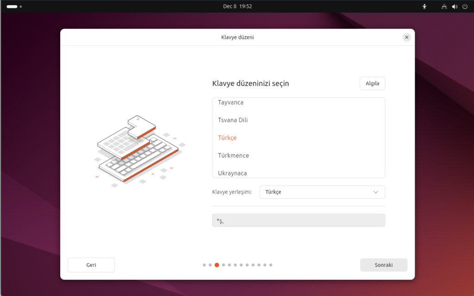Pick Ukraynaca from the list
474x296 pixels.
pyautogui.click(x=232, y=173)
